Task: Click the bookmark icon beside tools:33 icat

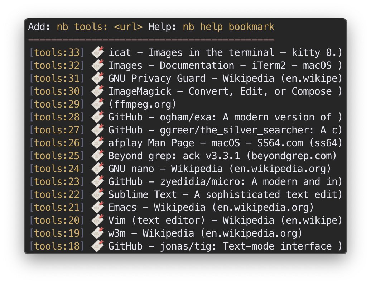Action: click(97, 53)
